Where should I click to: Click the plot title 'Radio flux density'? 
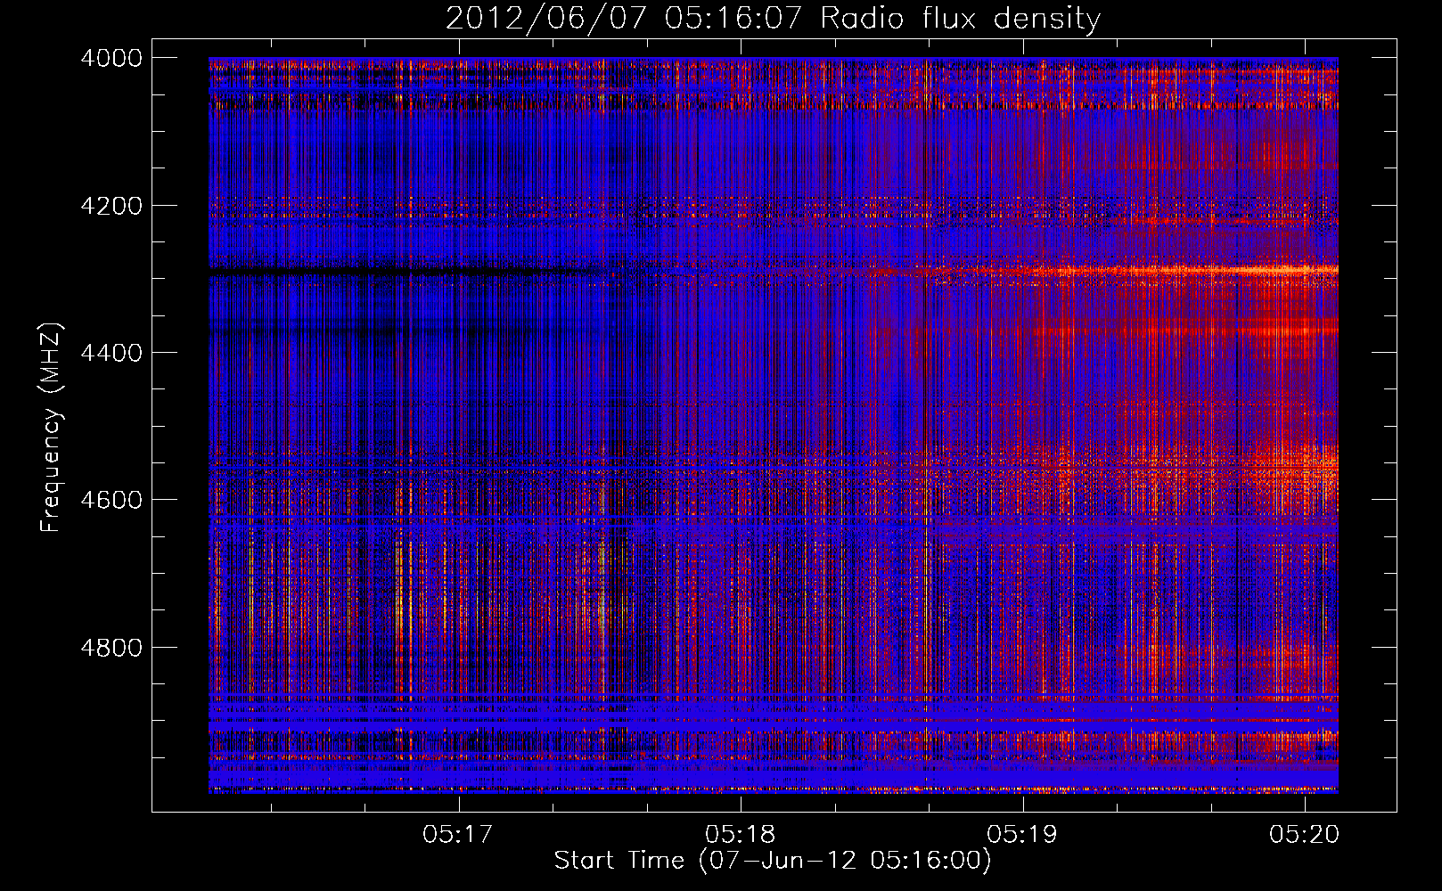[x=961, y=19]
